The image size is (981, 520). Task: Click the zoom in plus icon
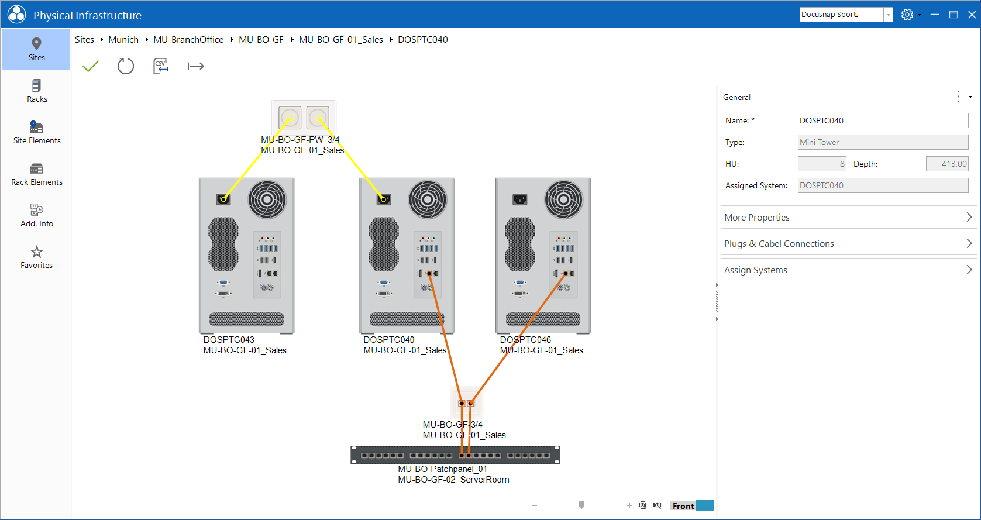[x=629, y=505]
